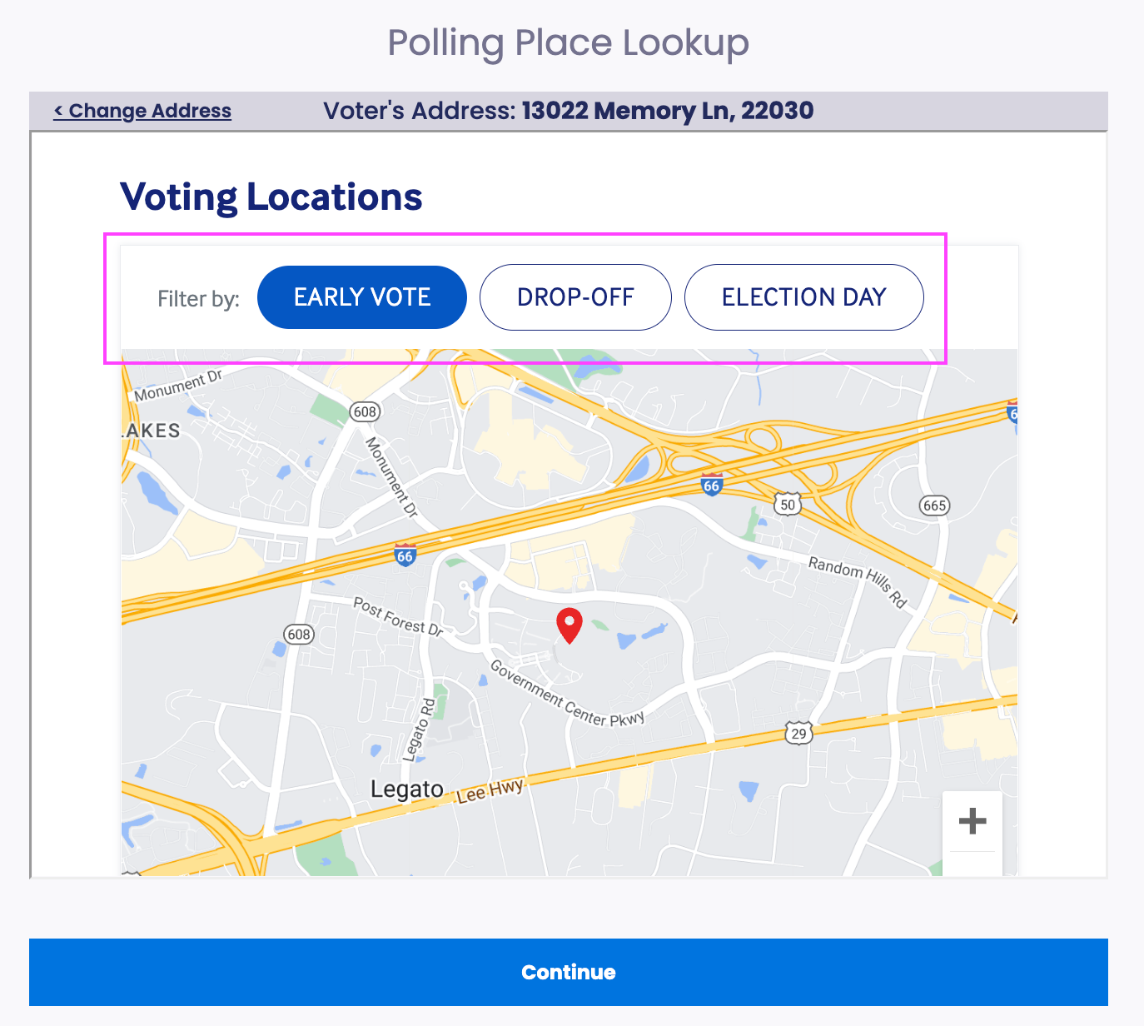Click the Route 50 highway marker

coord(788,504)
